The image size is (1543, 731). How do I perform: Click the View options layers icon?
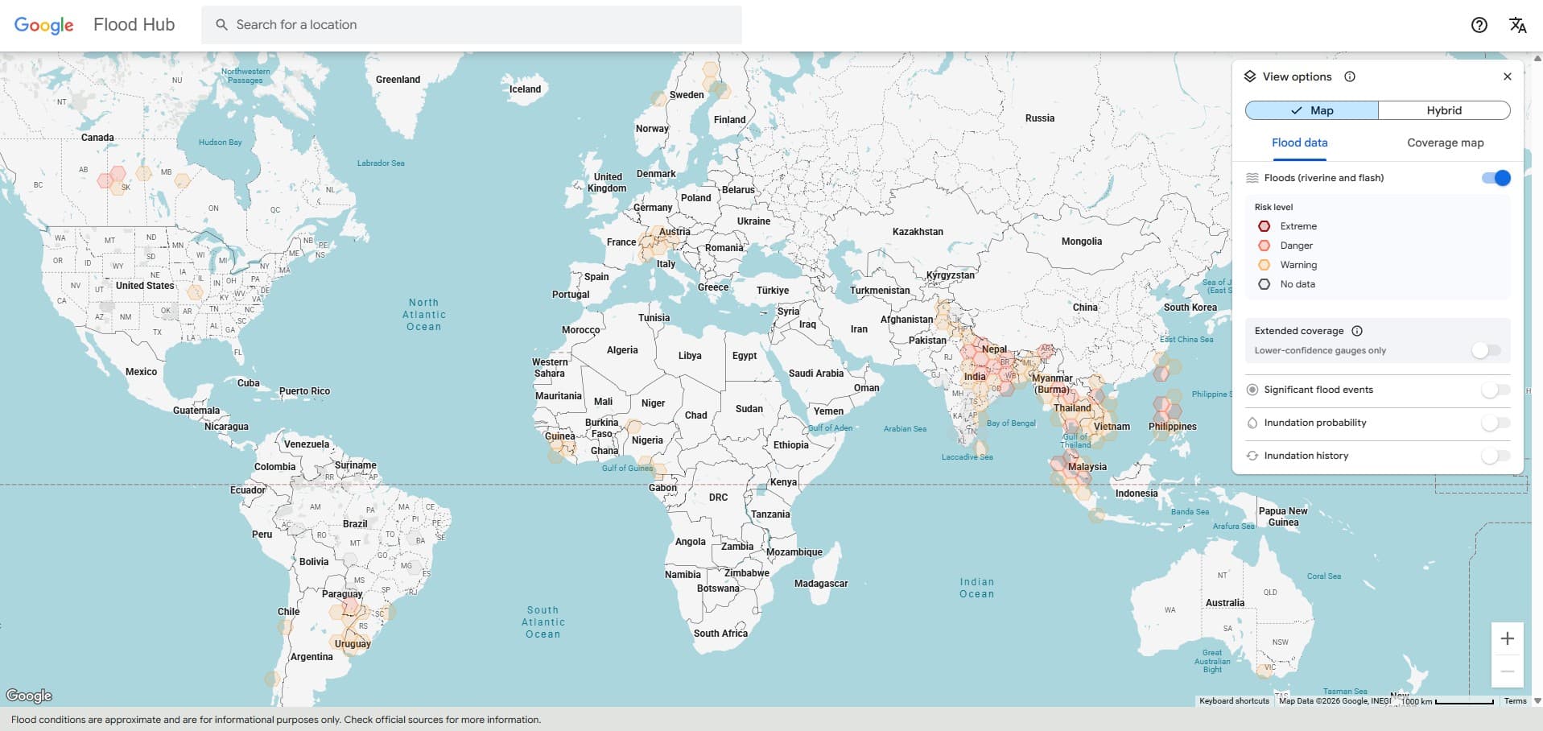(1250, 76)
